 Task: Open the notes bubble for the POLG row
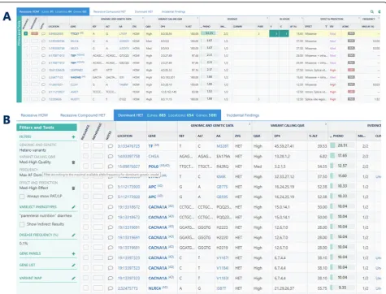111,166
